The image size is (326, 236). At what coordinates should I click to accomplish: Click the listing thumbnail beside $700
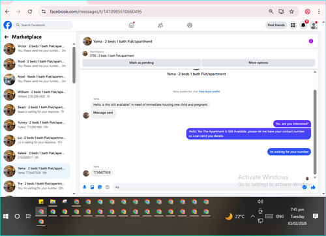(x=85, y=53)
